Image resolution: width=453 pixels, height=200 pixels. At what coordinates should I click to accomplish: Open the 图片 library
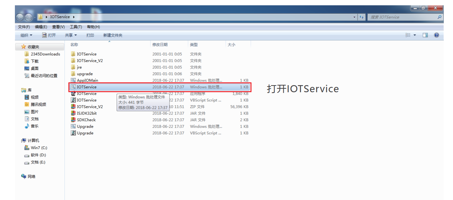(32, 112)
